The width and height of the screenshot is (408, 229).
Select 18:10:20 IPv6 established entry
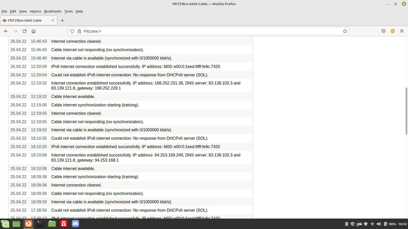tap(131, 147)
